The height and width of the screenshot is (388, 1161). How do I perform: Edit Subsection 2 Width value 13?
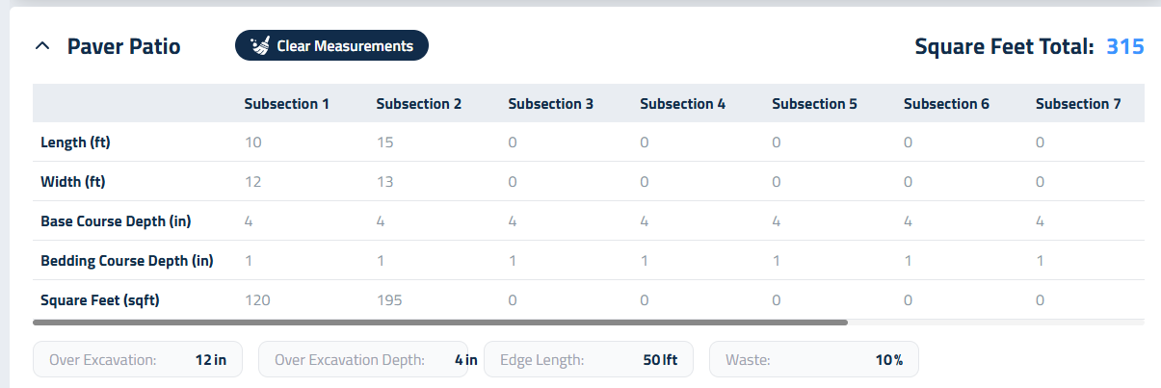coord(385,182)
